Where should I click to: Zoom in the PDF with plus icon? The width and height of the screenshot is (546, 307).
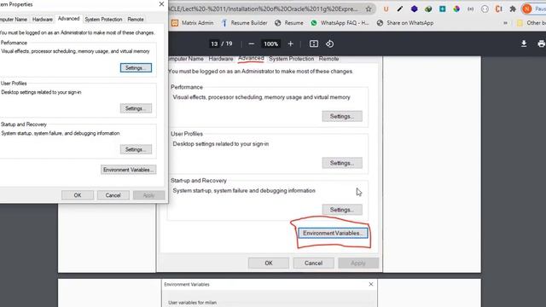(x=290, y=43)
